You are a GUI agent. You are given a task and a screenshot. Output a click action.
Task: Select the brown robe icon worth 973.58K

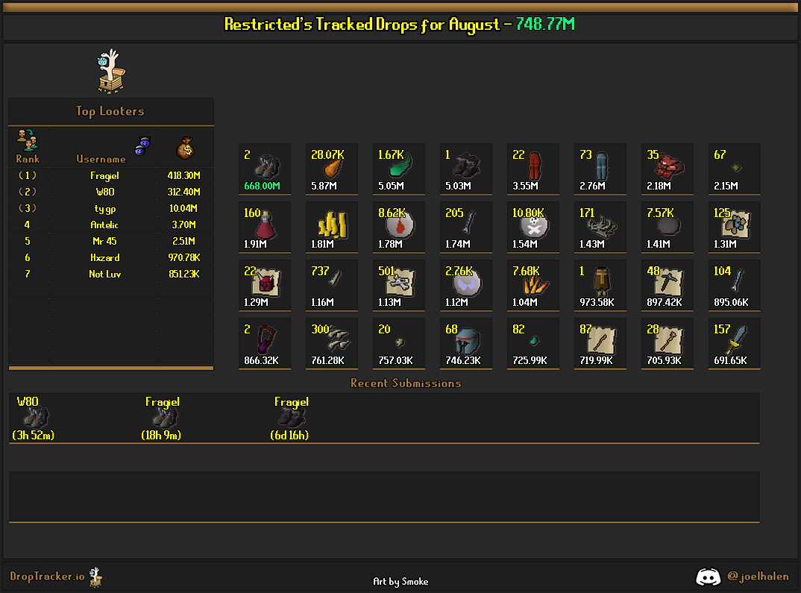pos(602,282)
